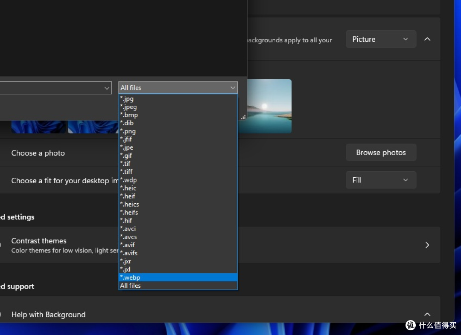
Task: Pick *.jfif in the filter list
Action: tap(178, 139)
